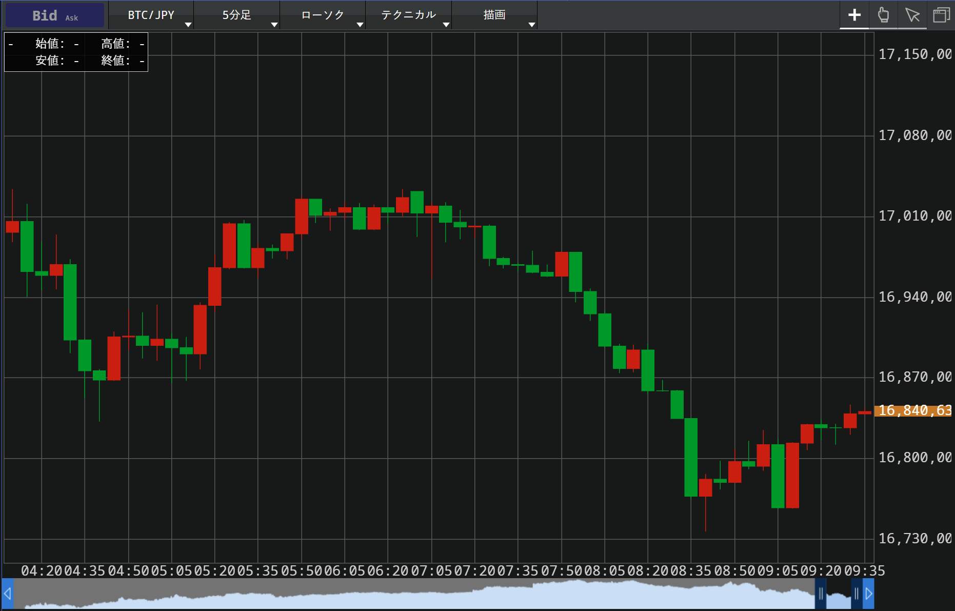Select the crosshair cursor tool
Image resolution: width=955 pixels, height=611 pixels.
[x=854, y=15]
